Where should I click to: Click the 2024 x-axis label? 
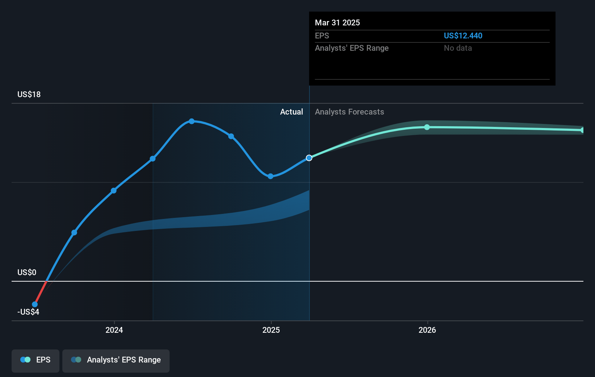[x=114, y=330]
